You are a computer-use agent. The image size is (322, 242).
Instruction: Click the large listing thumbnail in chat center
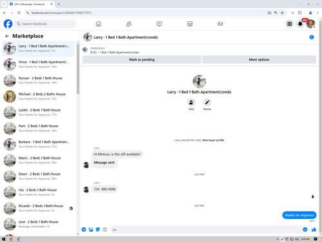[x=199, y=81]
